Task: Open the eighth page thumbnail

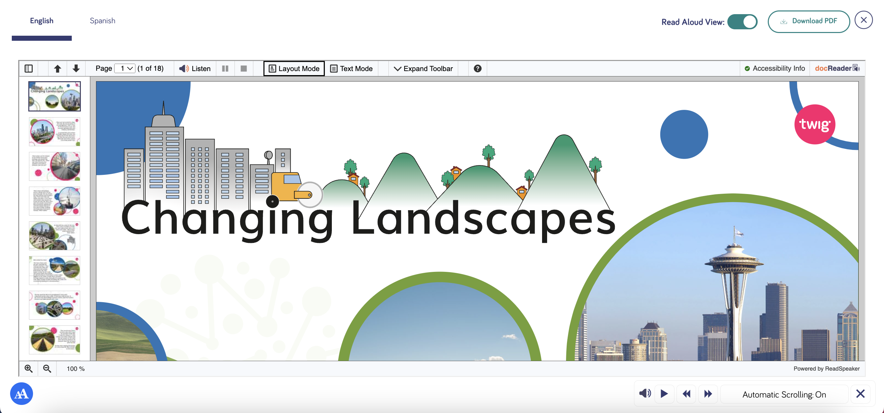Action: tap(55, 340)
